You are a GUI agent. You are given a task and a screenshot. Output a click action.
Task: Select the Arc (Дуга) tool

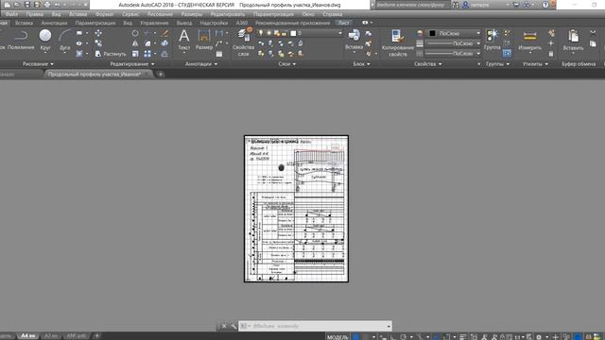[x=64, y=40]
